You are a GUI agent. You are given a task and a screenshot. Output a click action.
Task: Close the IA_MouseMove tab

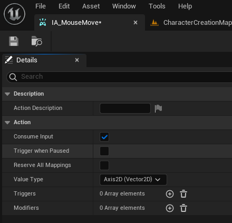(136, 23)
